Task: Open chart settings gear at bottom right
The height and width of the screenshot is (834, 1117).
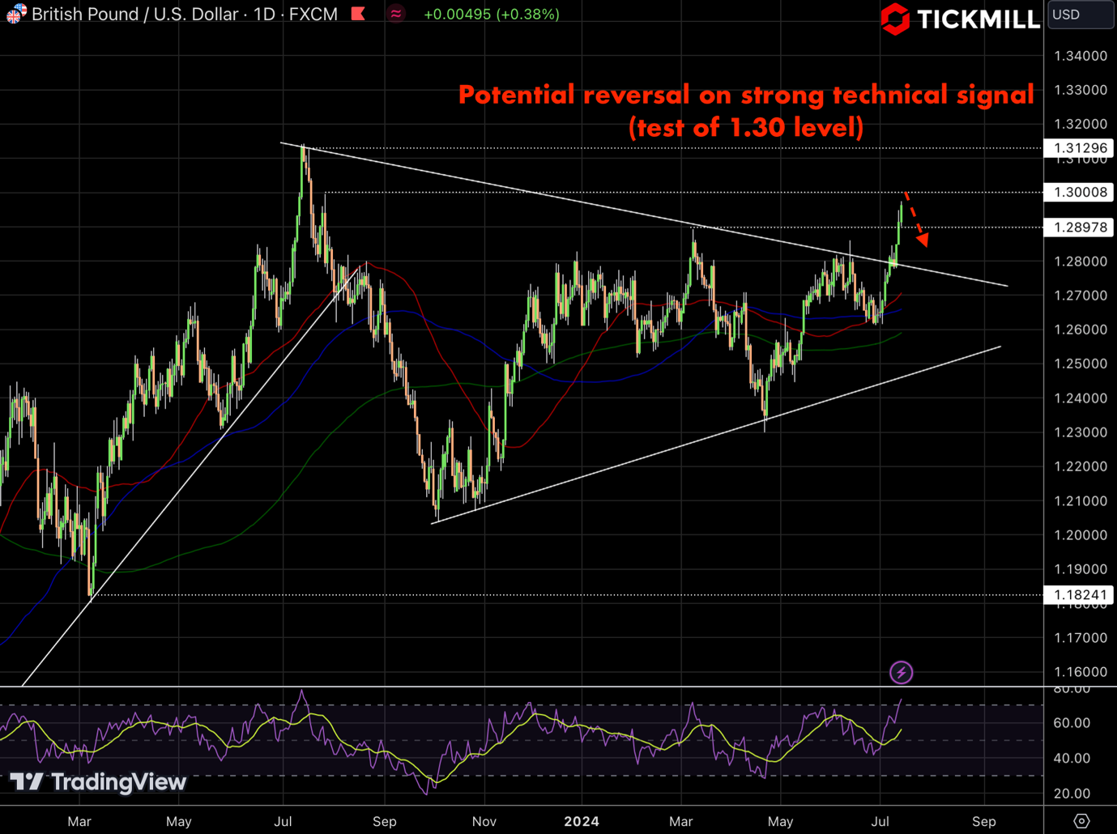Action: [1081, 821]
